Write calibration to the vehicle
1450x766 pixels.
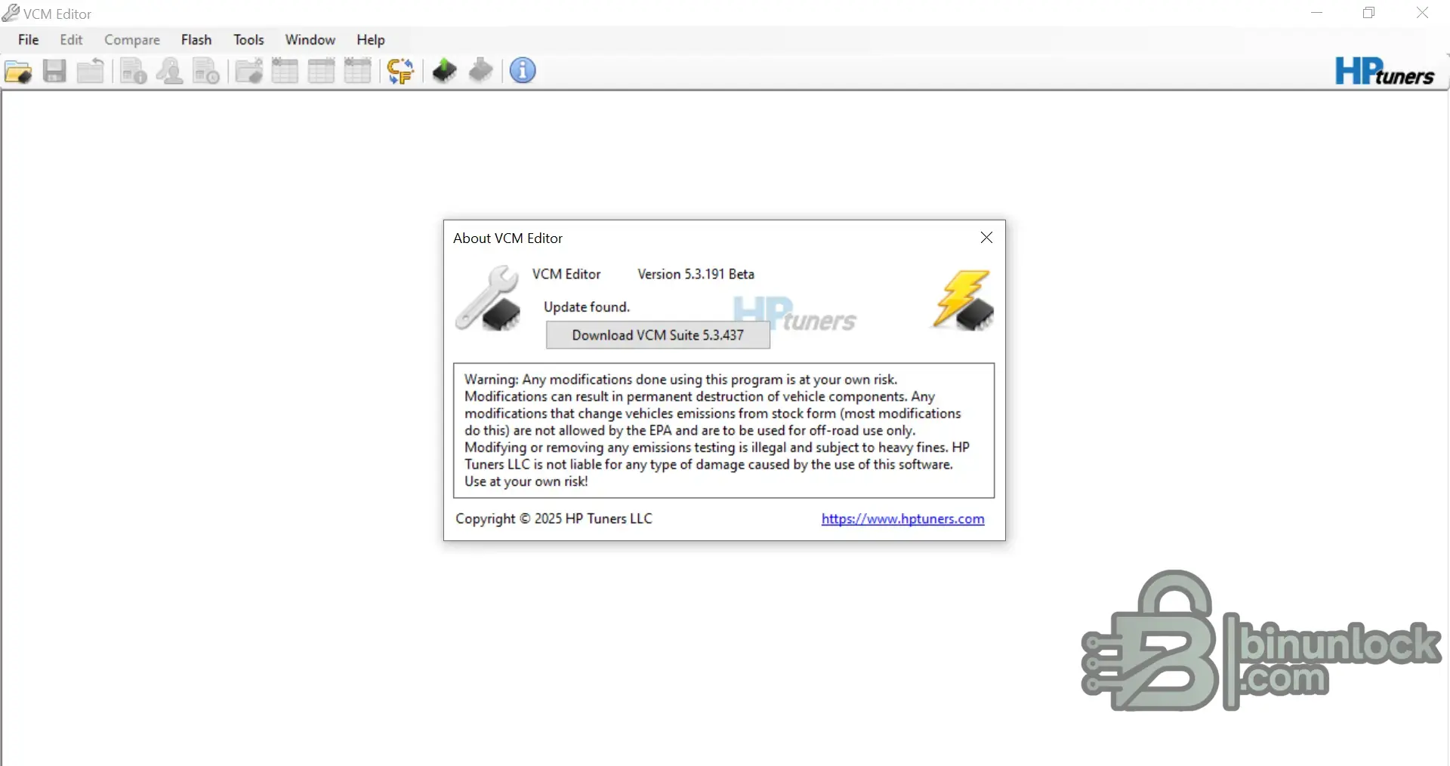(481, 71)
